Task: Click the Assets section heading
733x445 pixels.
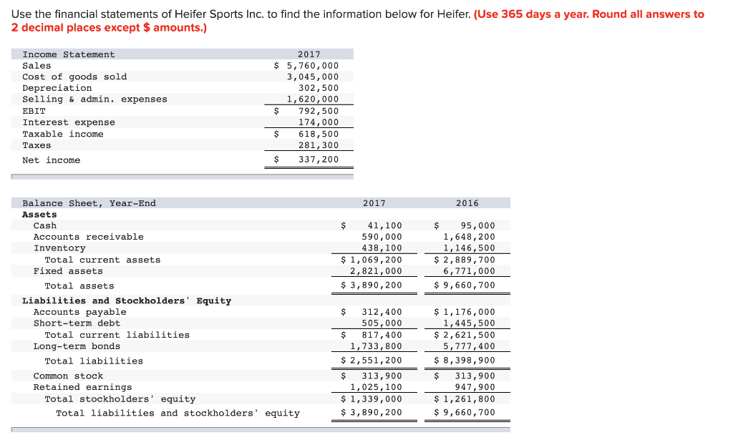Action: pos(40,214)
